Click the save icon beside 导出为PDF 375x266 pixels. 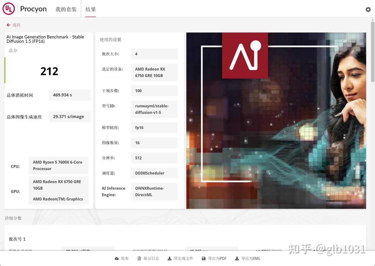click(204, 258)
